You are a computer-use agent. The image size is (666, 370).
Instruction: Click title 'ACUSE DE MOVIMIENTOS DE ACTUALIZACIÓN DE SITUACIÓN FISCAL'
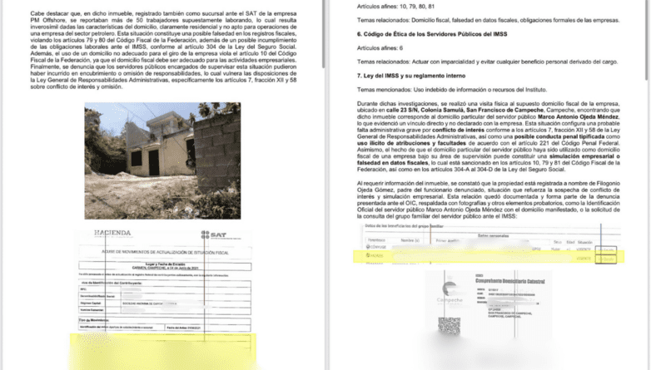click(165, 253)
